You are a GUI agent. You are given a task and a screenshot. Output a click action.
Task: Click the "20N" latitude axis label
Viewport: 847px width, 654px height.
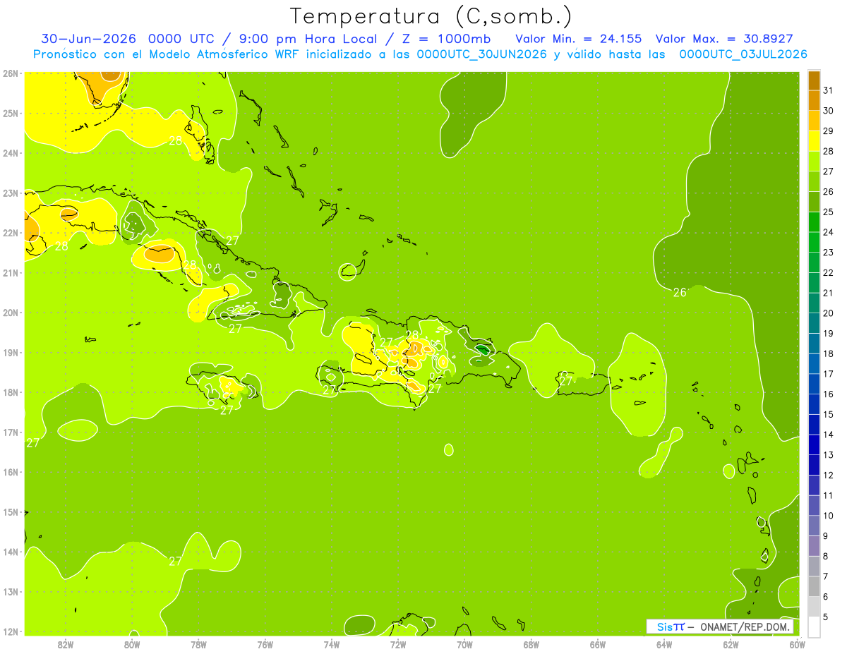pyautogui.click(x=10, y=313)
